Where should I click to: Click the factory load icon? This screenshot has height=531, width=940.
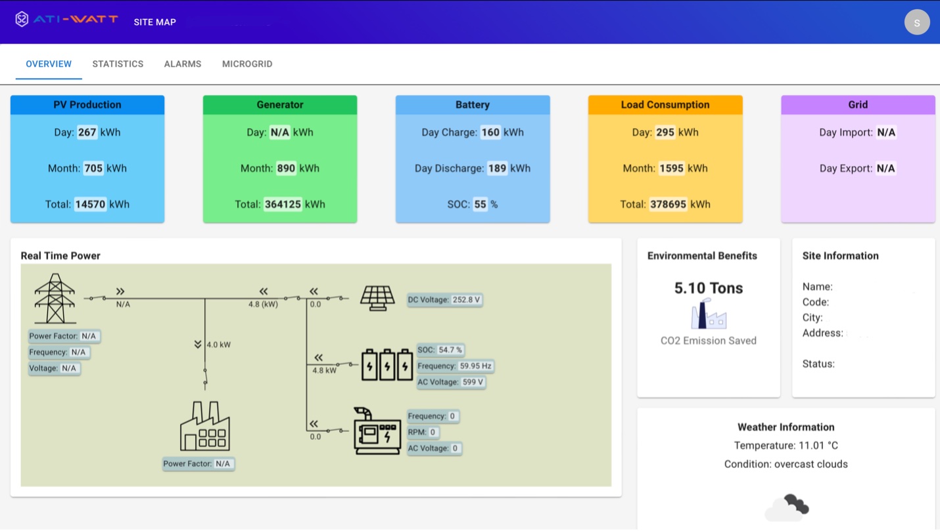[x=204, y=426]
